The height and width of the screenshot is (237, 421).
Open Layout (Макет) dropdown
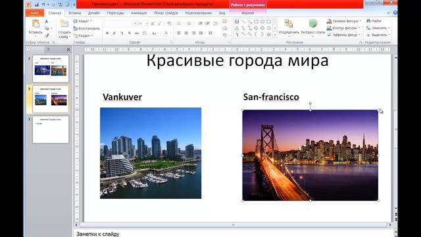[x=83, y=21]
